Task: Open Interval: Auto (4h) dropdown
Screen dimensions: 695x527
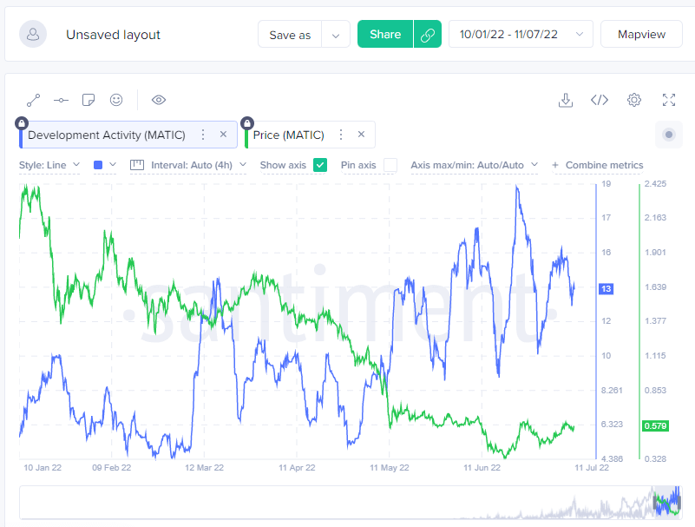Action: [187, 165]
